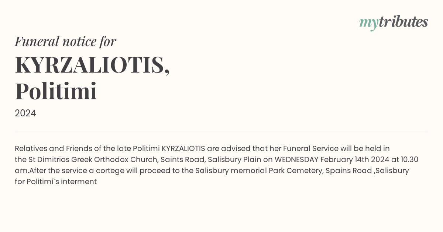Click the large Politimi name heading

pos(56,91)
